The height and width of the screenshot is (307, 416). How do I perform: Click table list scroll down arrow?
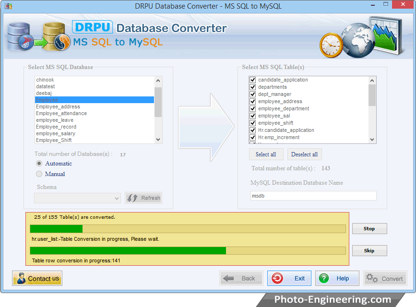[x=372, y=140]
